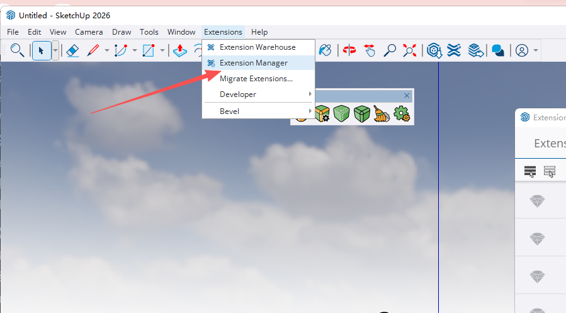
Task: Open 3D Warehouse from the toolbar
Action: [433, 50]
